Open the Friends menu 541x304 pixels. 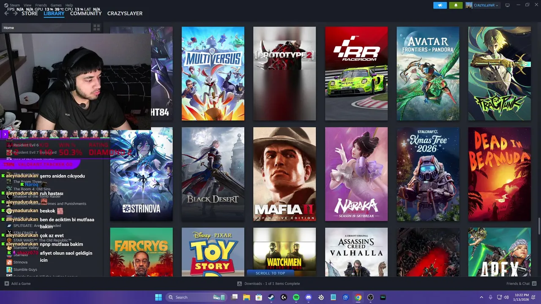[41, 5]
